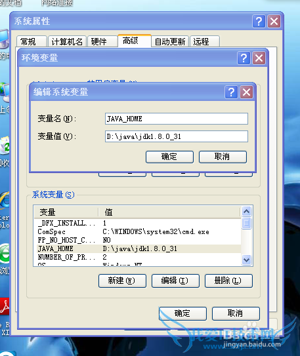Switch to the 远程 tab
This screenshot has height=356, width=300.
205,41
